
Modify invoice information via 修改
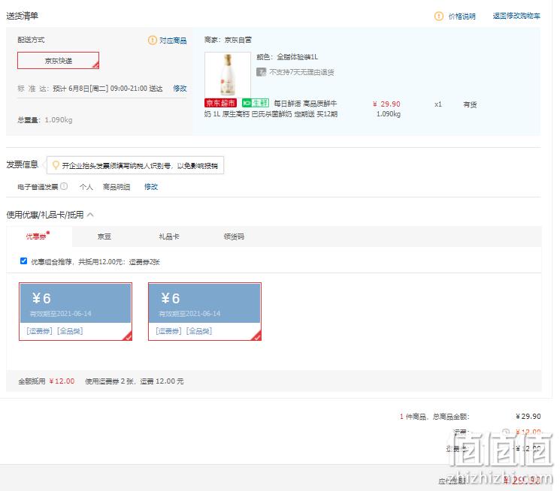point(151,187)
